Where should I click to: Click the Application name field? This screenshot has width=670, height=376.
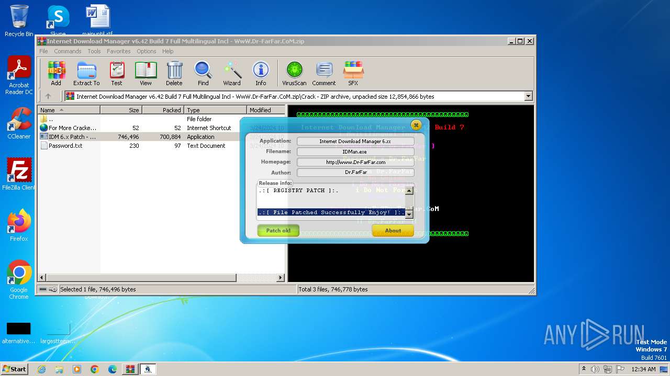(x=355, y=141)
